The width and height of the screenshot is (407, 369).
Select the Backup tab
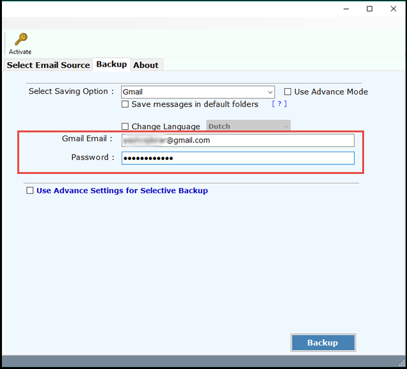coord(111,65)
